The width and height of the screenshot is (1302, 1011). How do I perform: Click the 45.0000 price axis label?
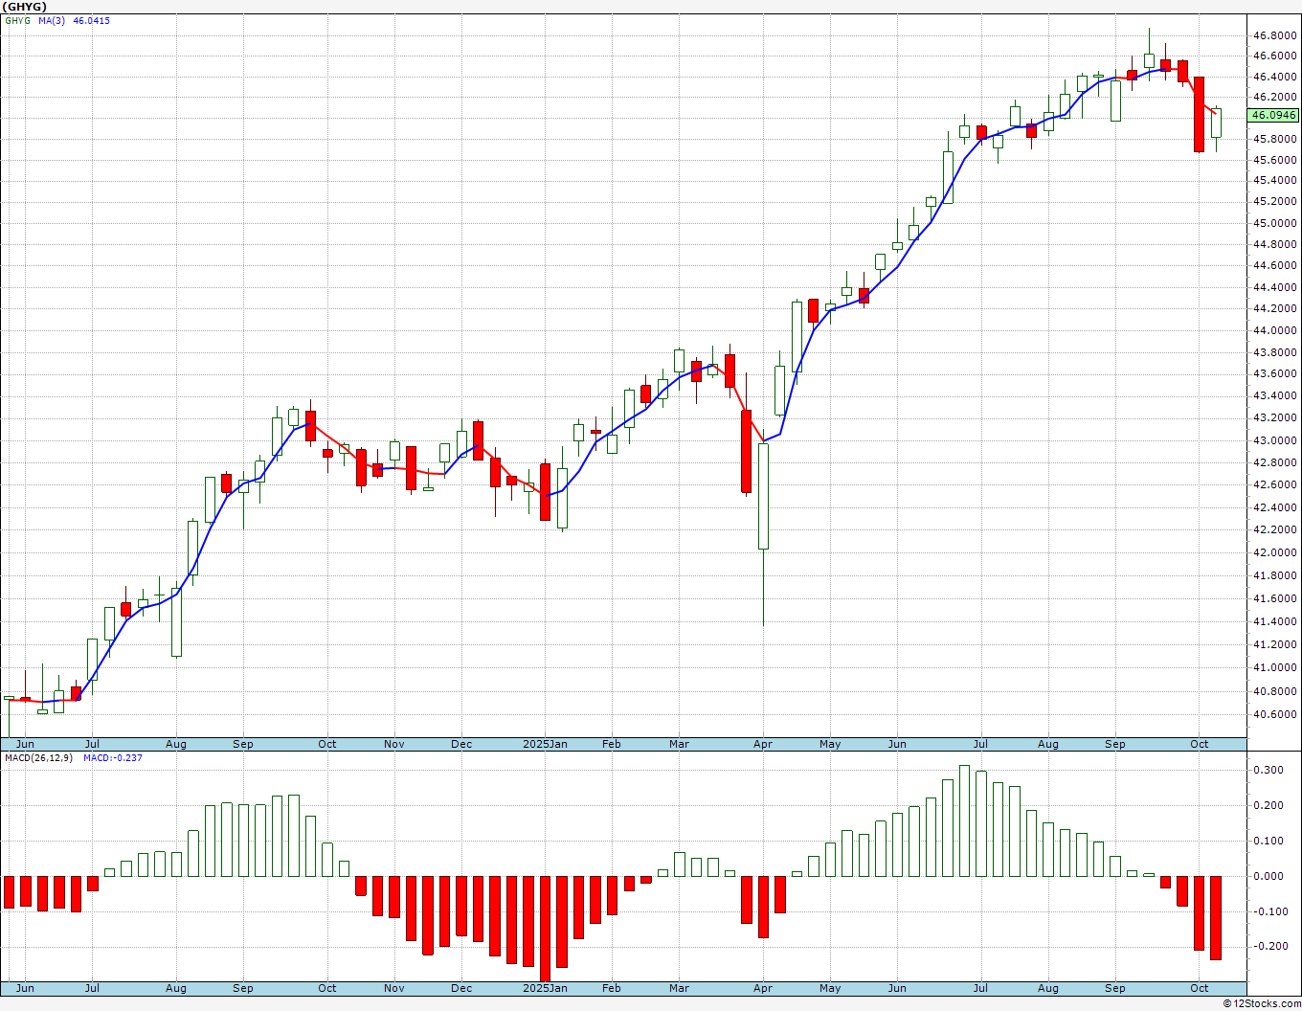pyautogui.click(x=1276, y=223)
